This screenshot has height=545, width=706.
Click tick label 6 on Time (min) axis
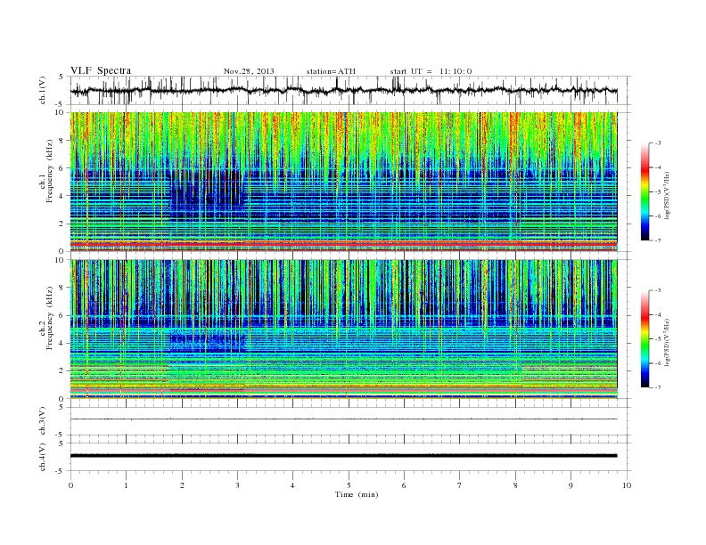404,485
